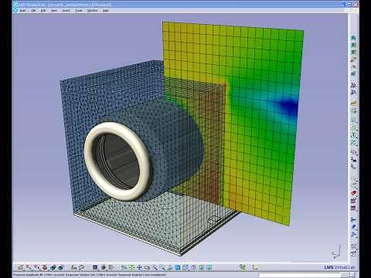The width and height of the screenshot is (371, 278).
Task: Select the Rotate view tool
Action: point(147,267)
